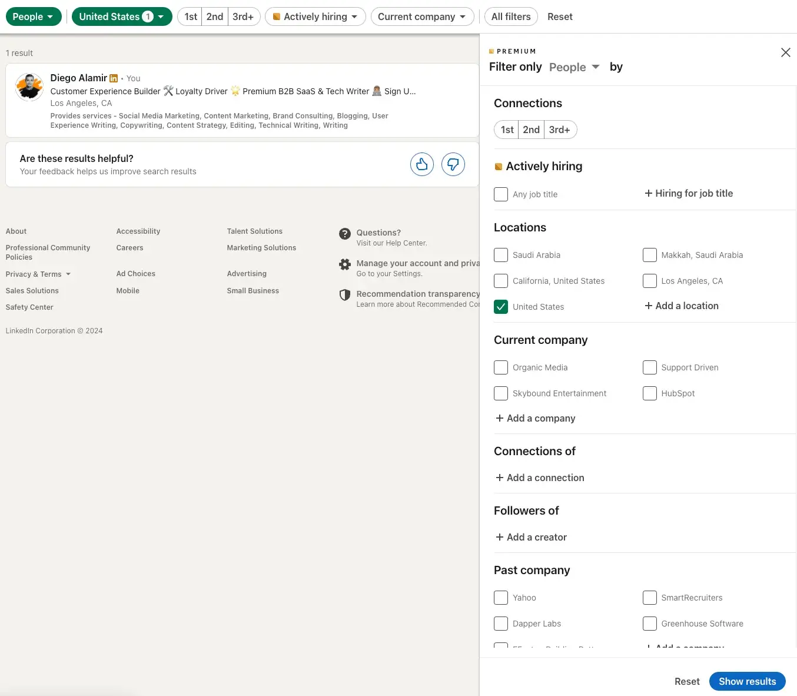Select the 2nd connections filter in top bar
This screenshot has height=696, width=797.
pyautogui.click(x=215, y=16)
